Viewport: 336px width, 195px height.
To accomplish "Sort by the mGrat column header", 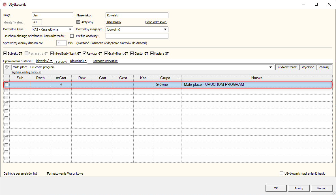I will click(x=61, y=78).
